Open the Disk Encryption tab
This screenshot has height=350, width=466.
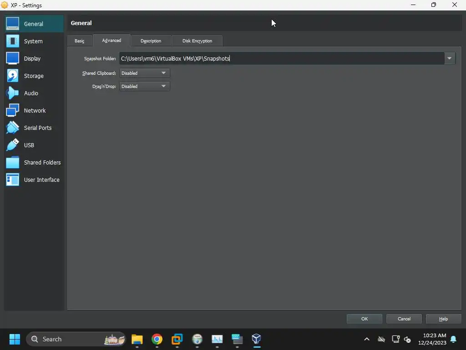(198, 41)
